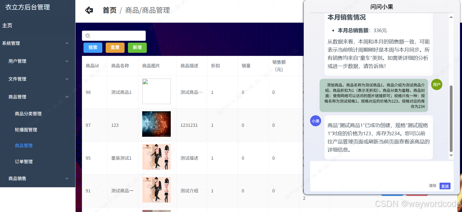Click 小果's reply about 测试商品1 created
Image resolution: width=462 pixels, height=212 pixels.
(379, 138)
